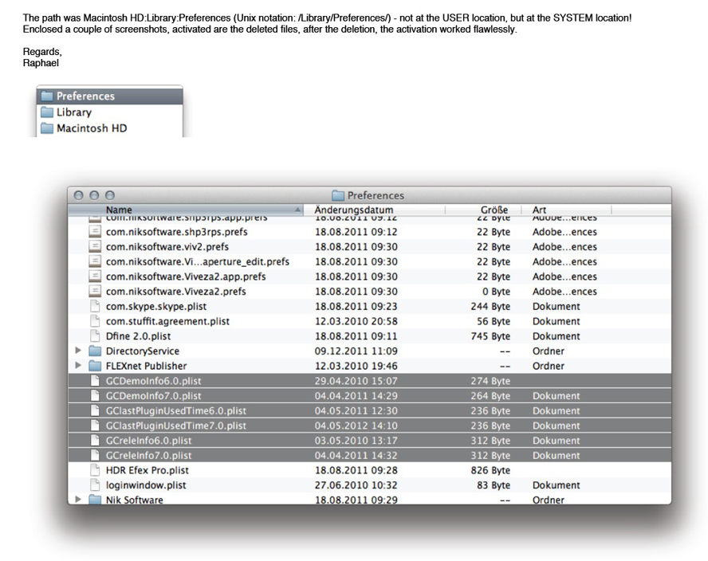Viewport: 708px width, 561px height.
Task: Click the loginwindow.plist document icon
Action: click(95, 485)
